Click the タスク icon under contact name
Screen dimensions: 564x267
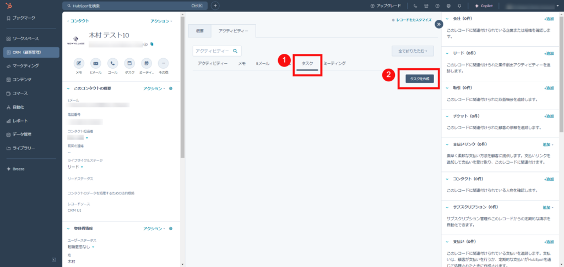click(x=129, y=63)
